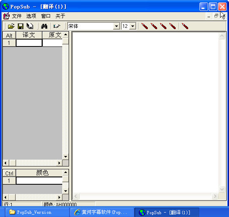This screenshot has height=217, width=229.
Task: Save with the floppy disk icon
Action: pos(21,26)
